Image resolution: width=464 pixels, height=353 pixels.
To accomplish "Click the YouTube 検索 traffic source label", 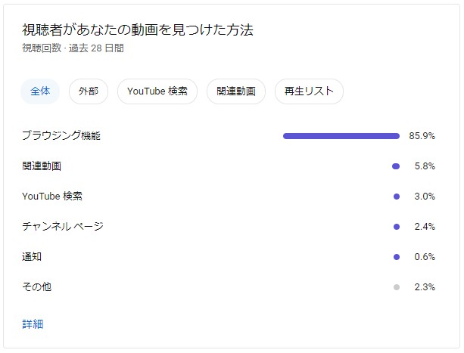I will (x=52, y=197).
